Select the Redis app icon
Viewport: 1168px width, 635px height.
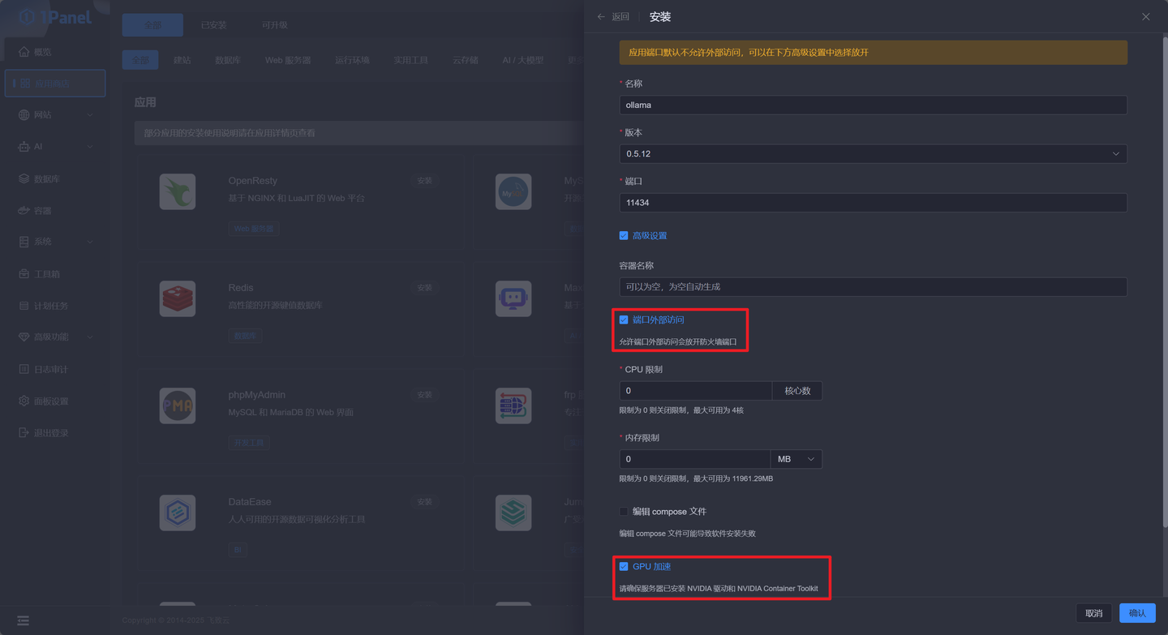(177, 298)
